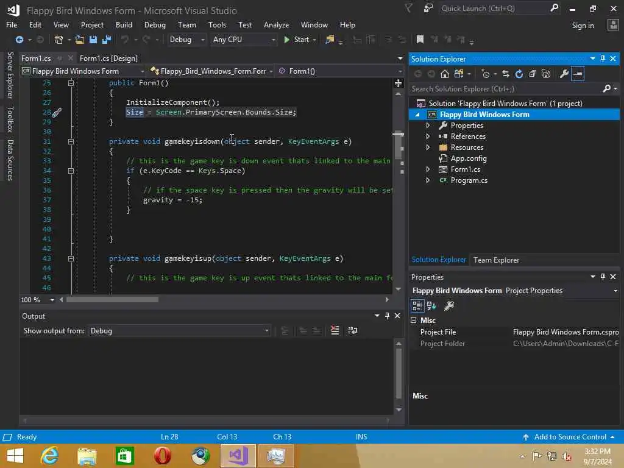The height and width of the screenshot is (468, 624).
Task: Click the Pending Changes Filter clock icon
Action: coord(486,74)
